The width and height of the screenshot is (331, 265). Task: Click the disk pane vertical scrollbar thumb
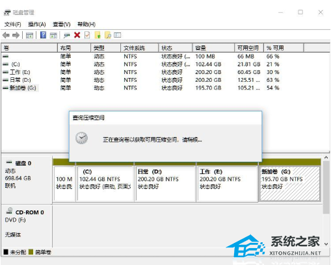coord(326,188)
